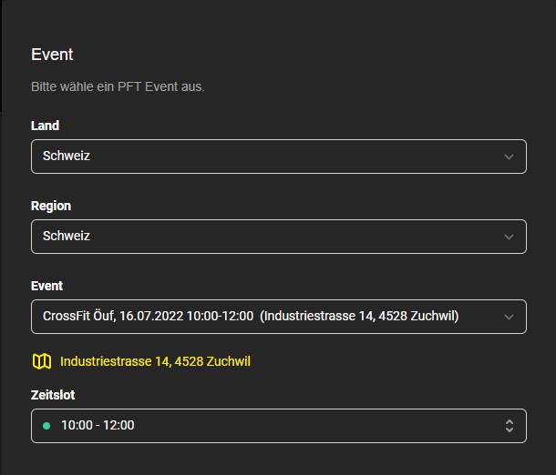The height and width of the screenshot is (475, 556).
Task: Click the 'Bitte wähle ein PFT Event aus.' hint text
Action: point(118,86)
